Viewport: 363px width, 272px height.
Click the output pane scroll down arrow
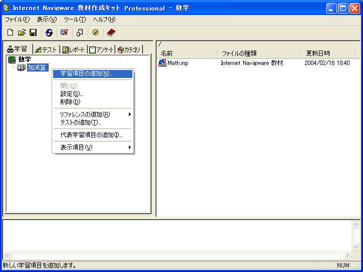coord(355,246)
